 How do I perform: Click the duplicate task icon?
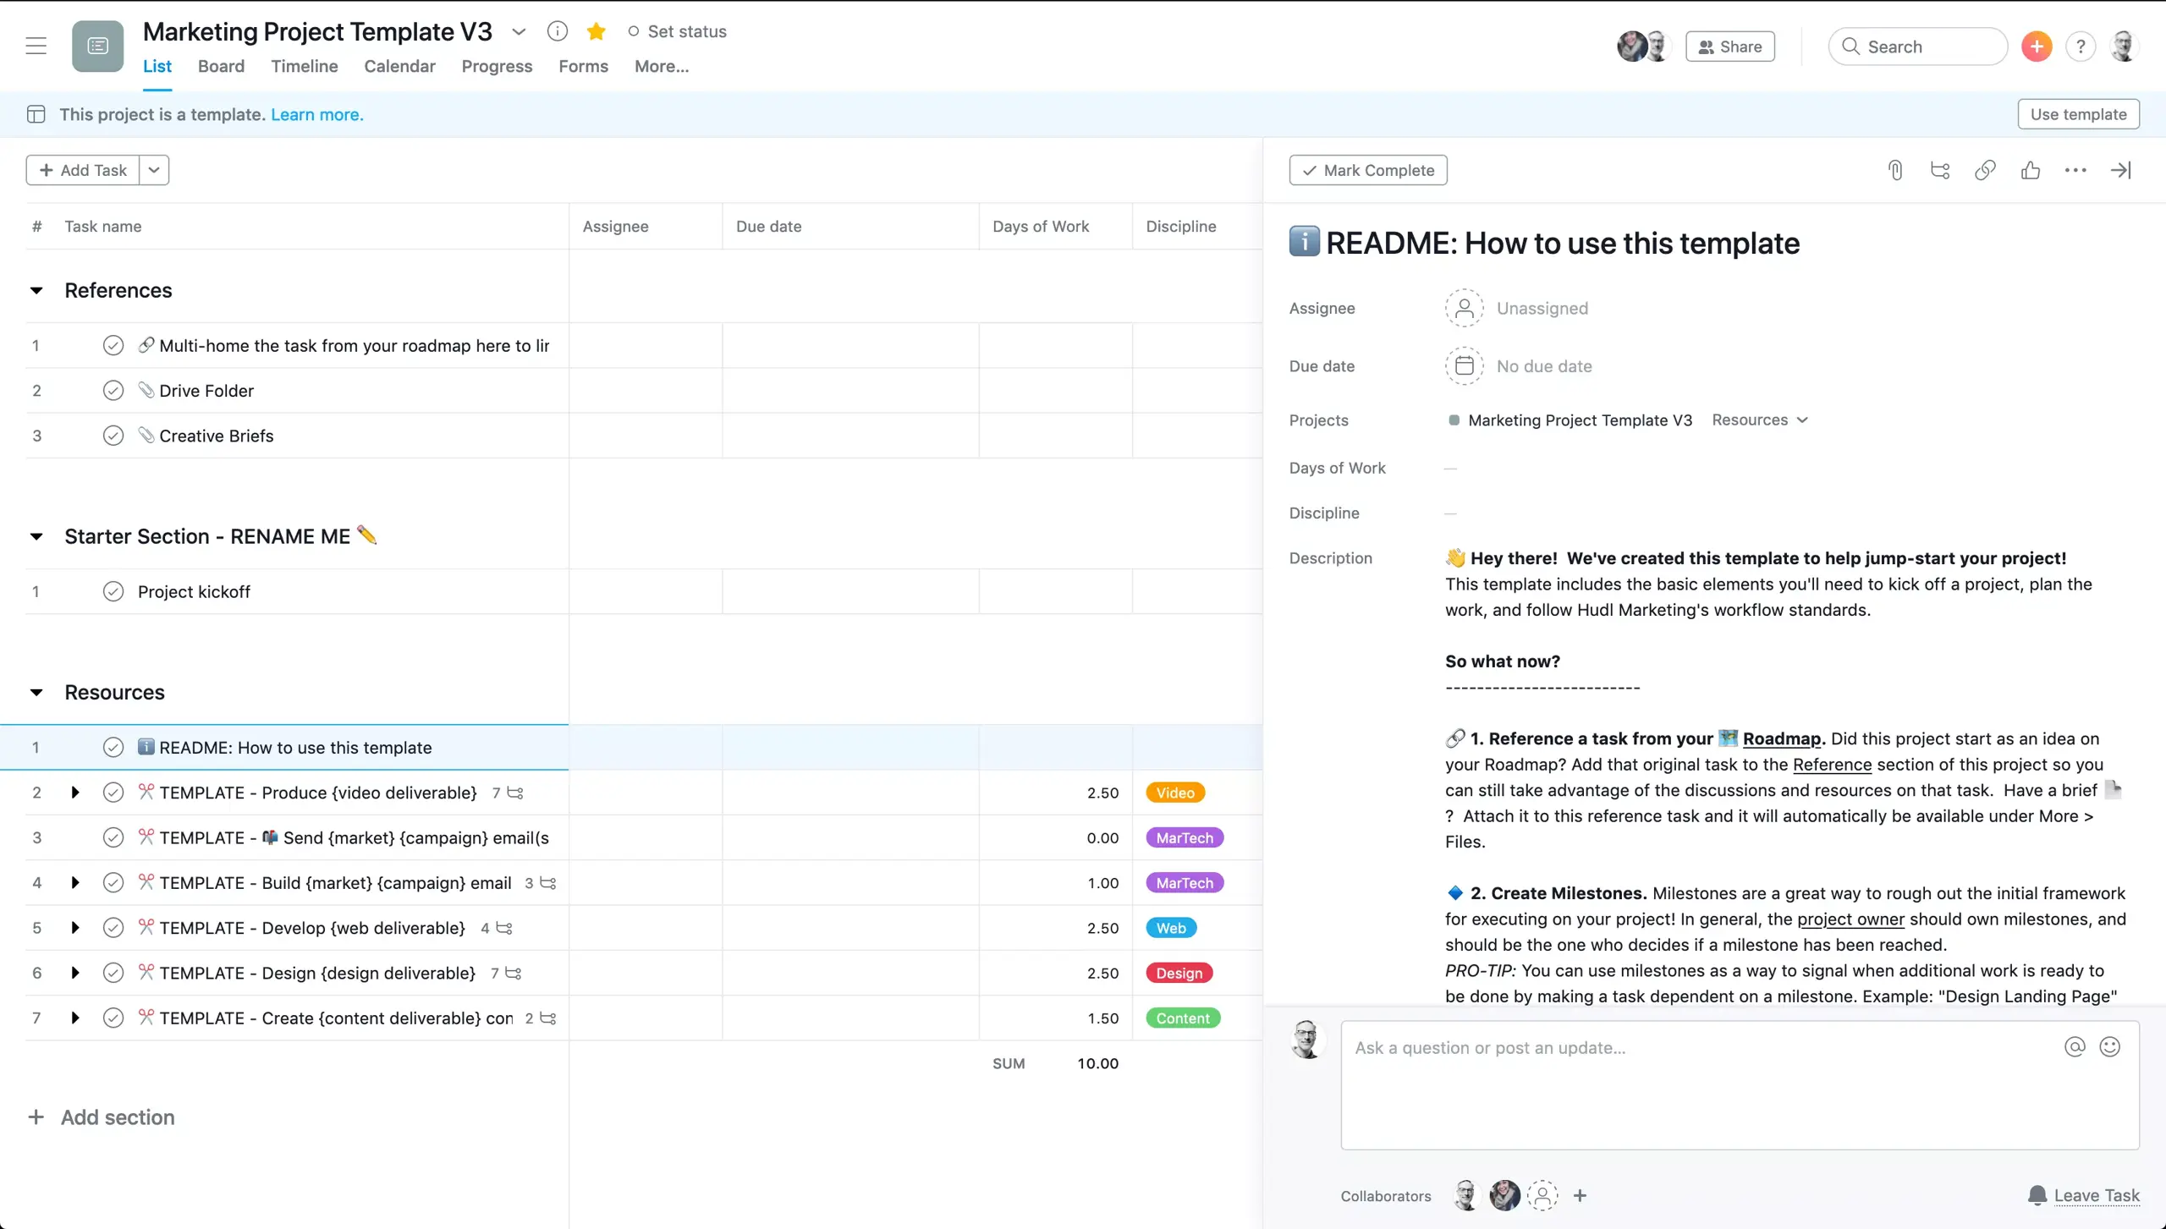[x=1940, y=168]
